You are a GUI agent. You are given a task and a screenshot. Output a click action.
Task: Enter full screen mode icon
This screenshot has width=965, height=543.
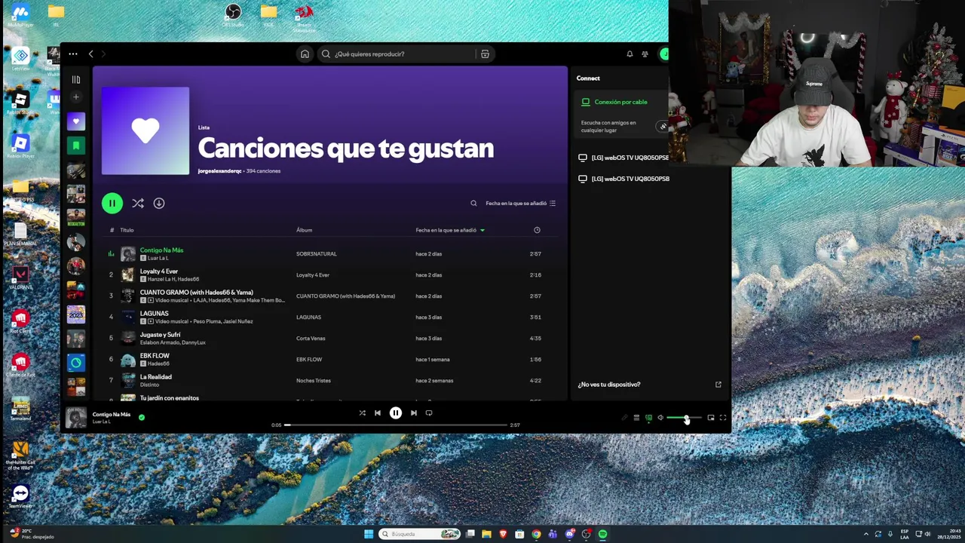coord(723,418)
